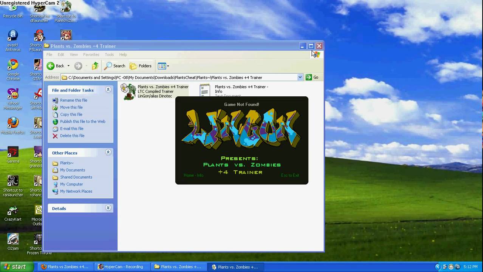Open the Search pane in Explorer

115,66
